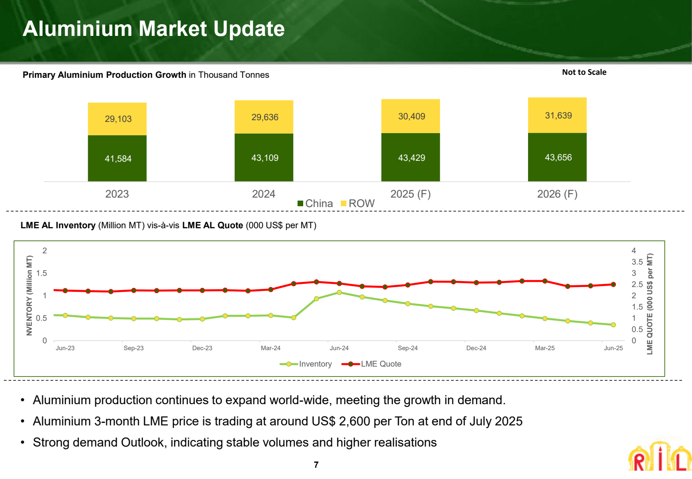Image resolution: width=692 pixels, height=479 pixels.
Task: Click the Jun-24 x-axis label
Action: (339, 348)
